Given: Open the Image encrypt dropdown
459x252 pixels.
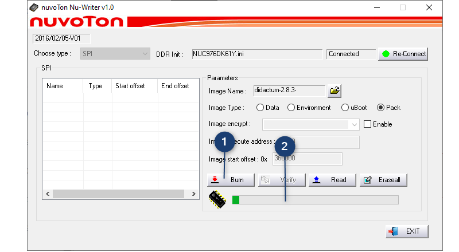Looking at the screenshot, I should (x=310, y=124).
